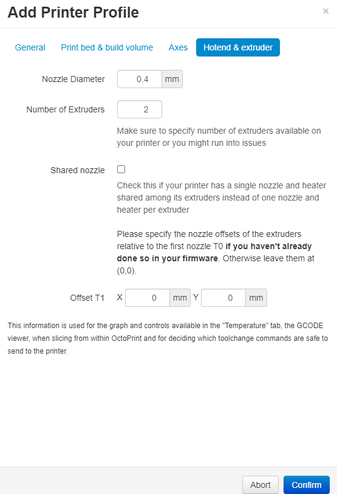This screenshot has height=494, width=337.
Task: Go to the Axes tab
Action: [179, 47]
